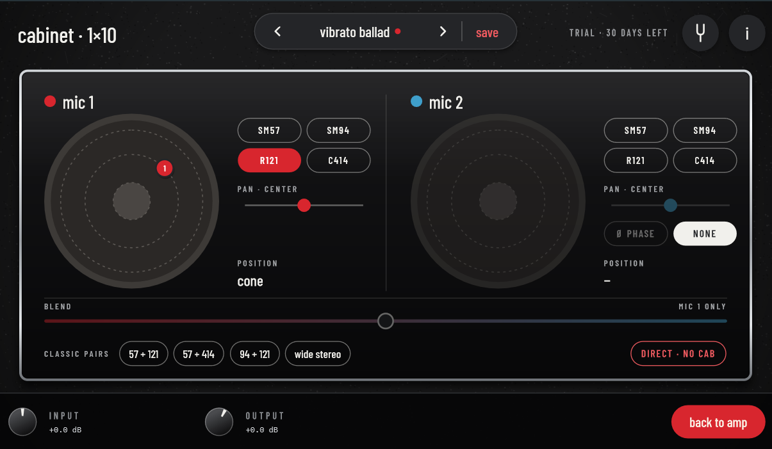Click the mic 1 position value cone

coord(250,281)
